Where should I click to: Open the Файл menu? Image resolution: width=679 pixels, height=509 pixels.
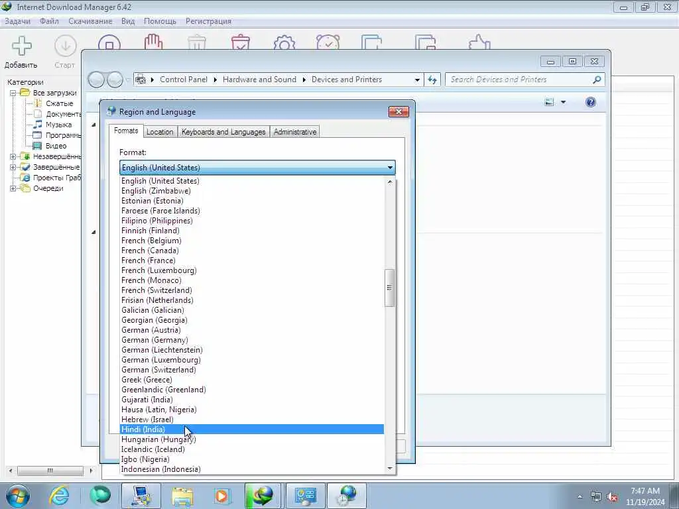[x=49, y=21]
